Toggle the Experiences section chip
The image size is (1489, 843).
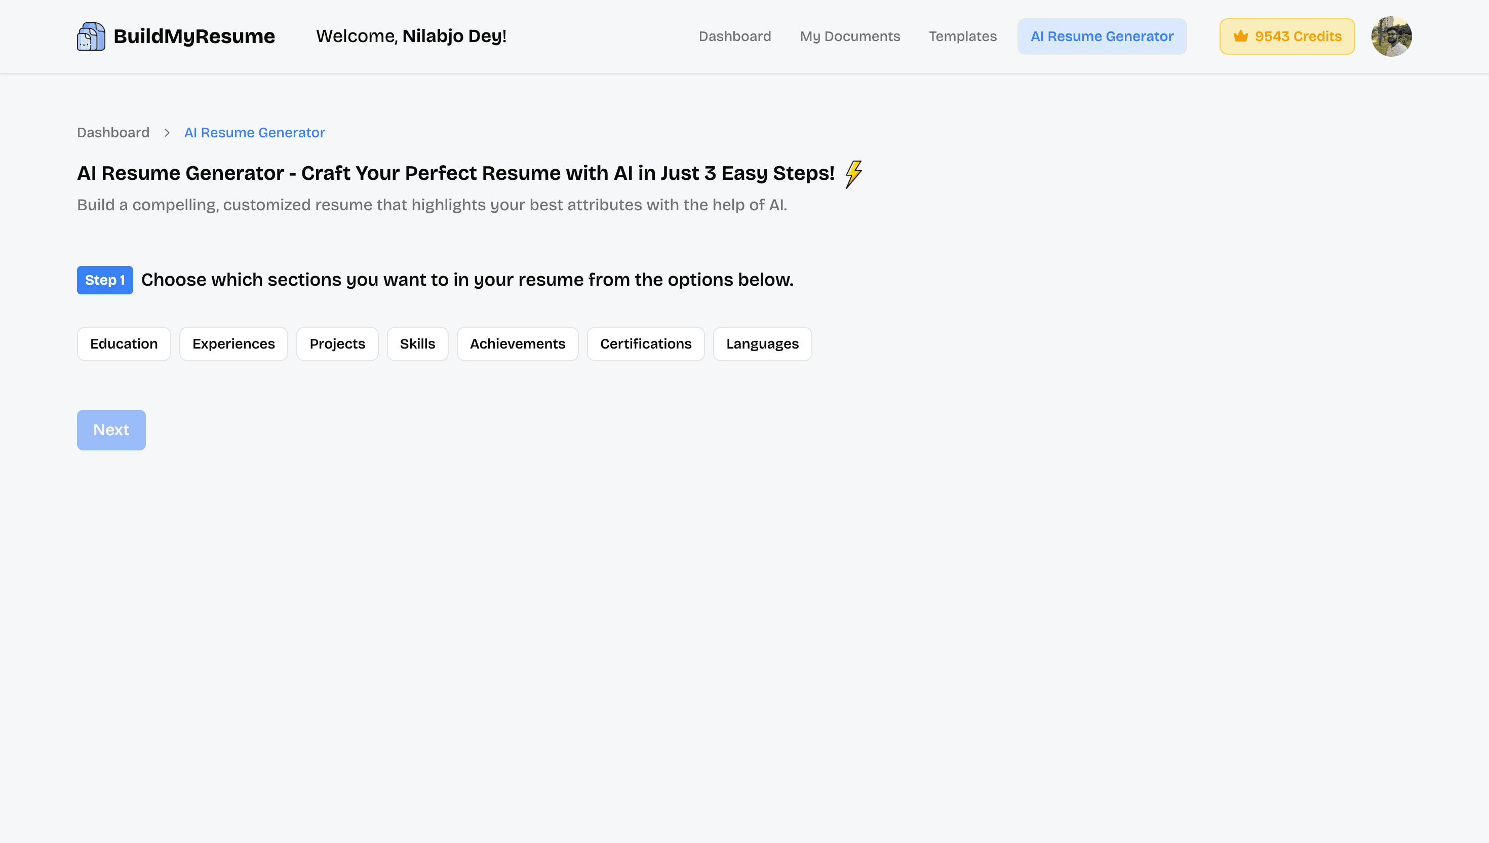(x=234, y=344)
